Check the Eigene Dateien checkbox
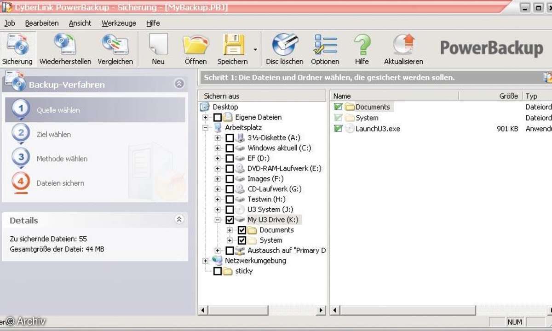The height and width of the screenshot is (331, 552). pyautogui.click(x=218, y=118)
